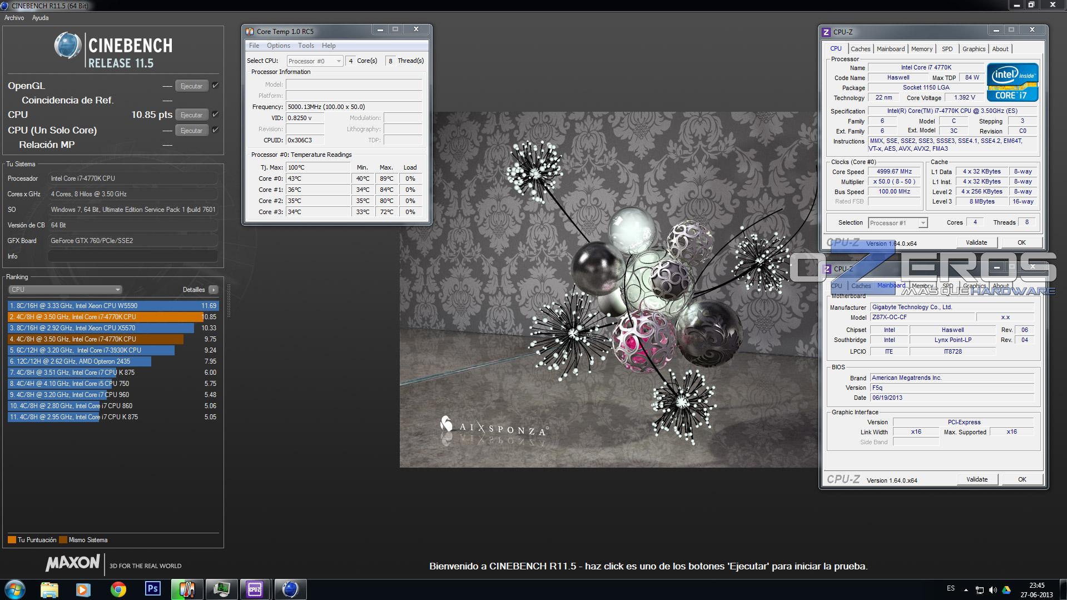The image size is (1067, 600).
Task: Click the Info input field
Action: (132, 256)
